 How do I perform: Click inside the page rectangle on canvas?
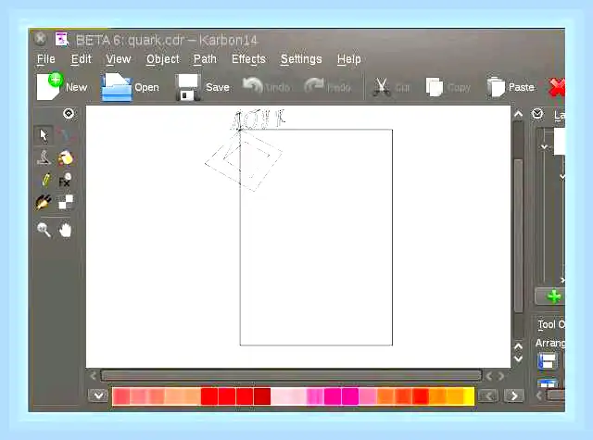[x=316, y=237]
